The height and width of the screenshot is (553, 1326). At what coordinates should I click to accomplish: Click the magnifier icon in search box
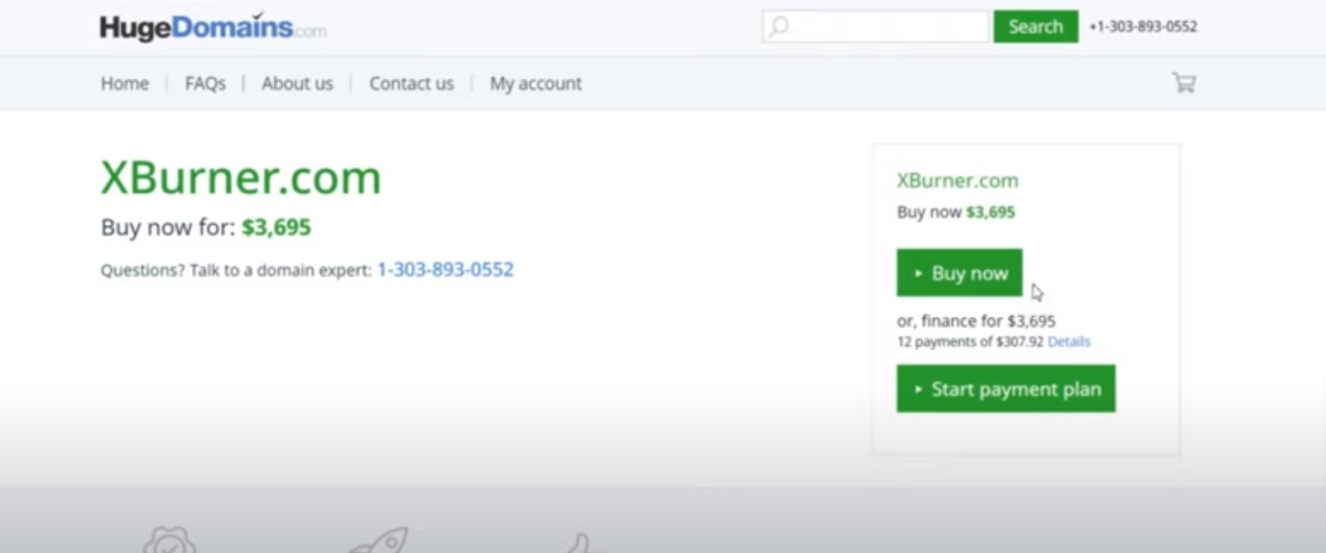(779, 26)
